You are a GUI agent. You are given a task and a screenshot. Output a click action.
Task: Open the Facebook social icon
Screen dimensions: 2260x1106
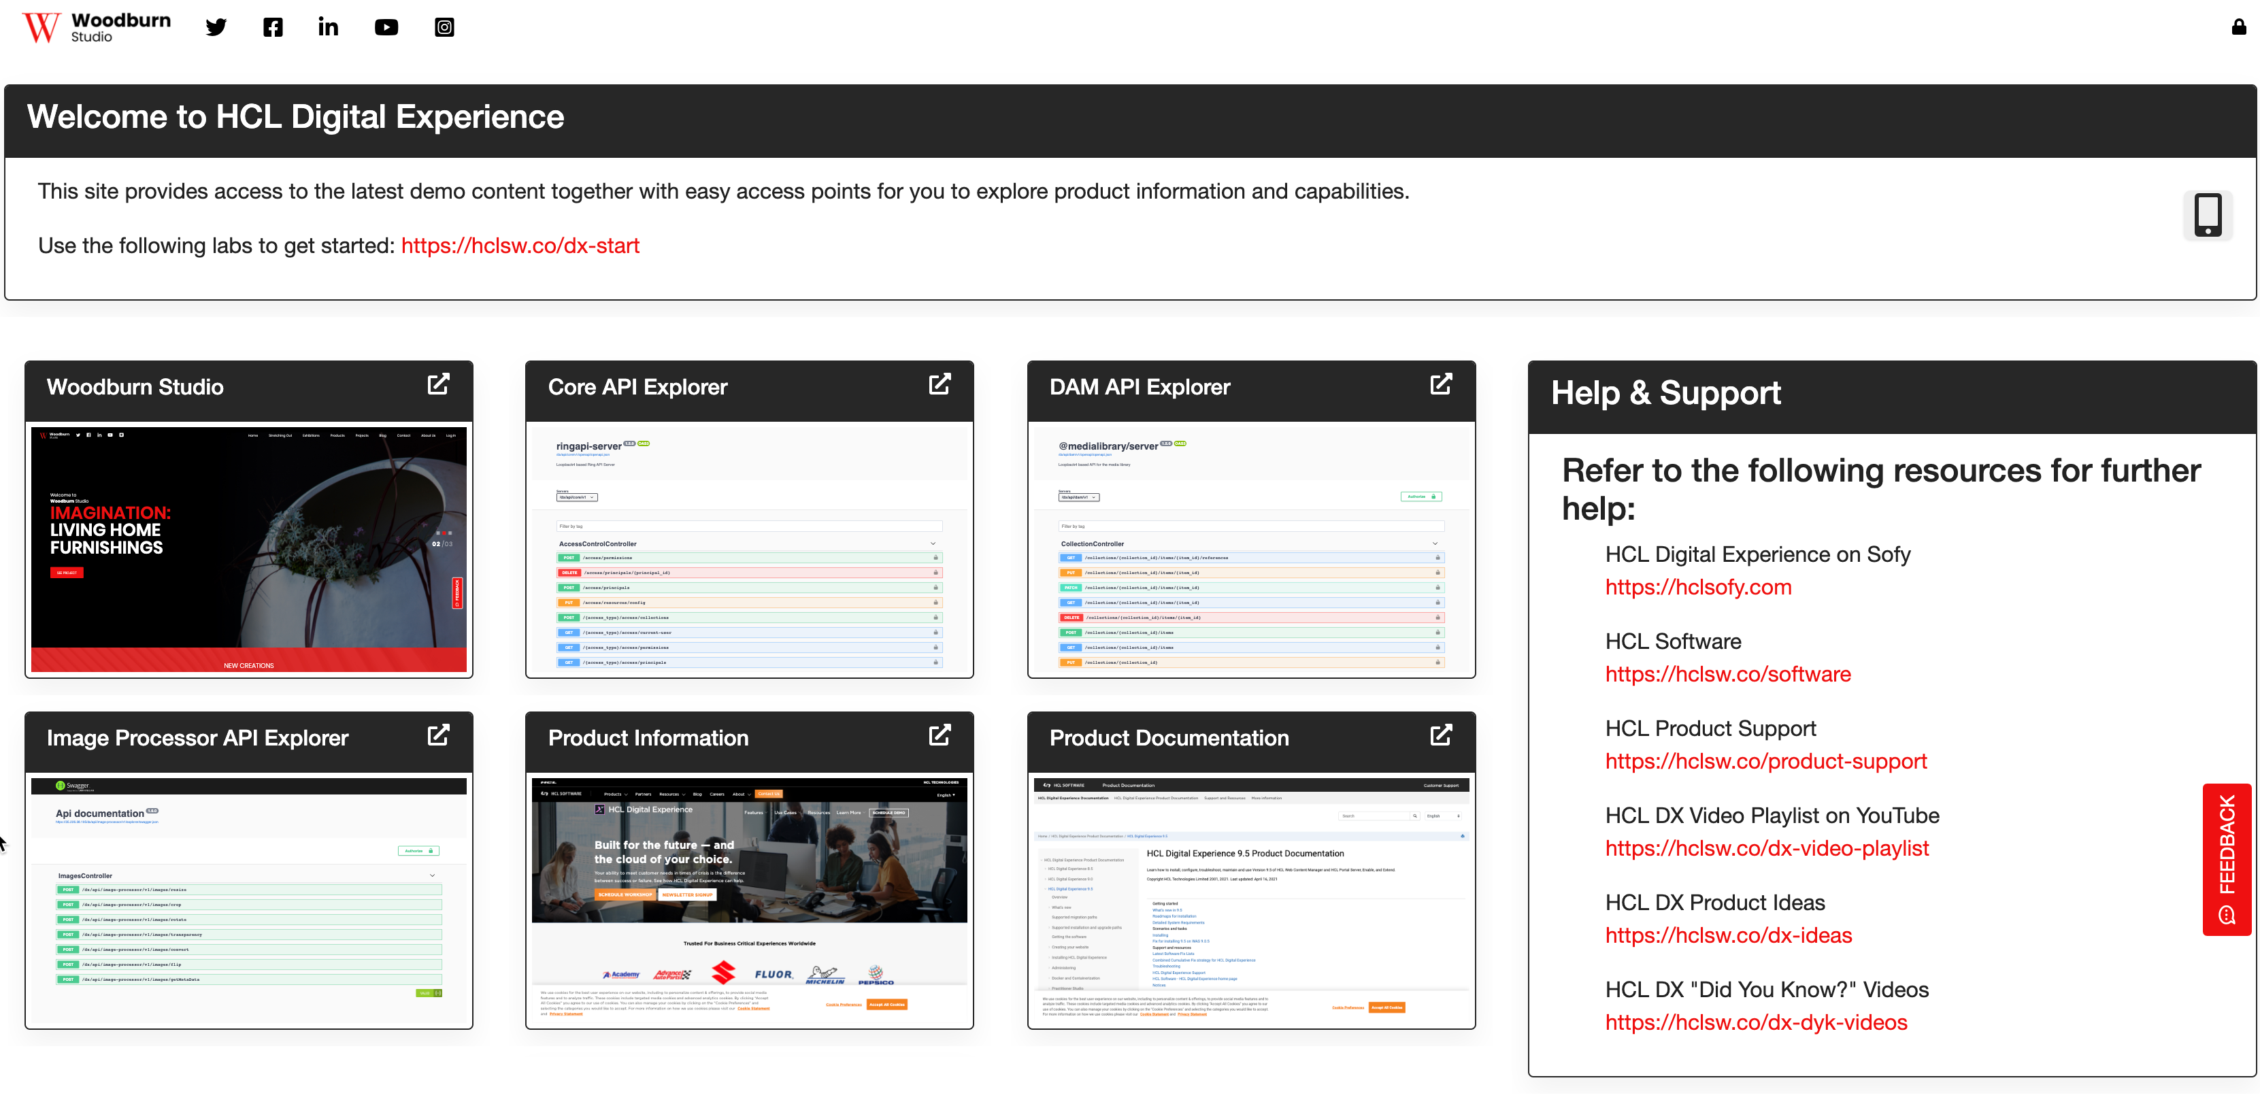coord(273,27)
